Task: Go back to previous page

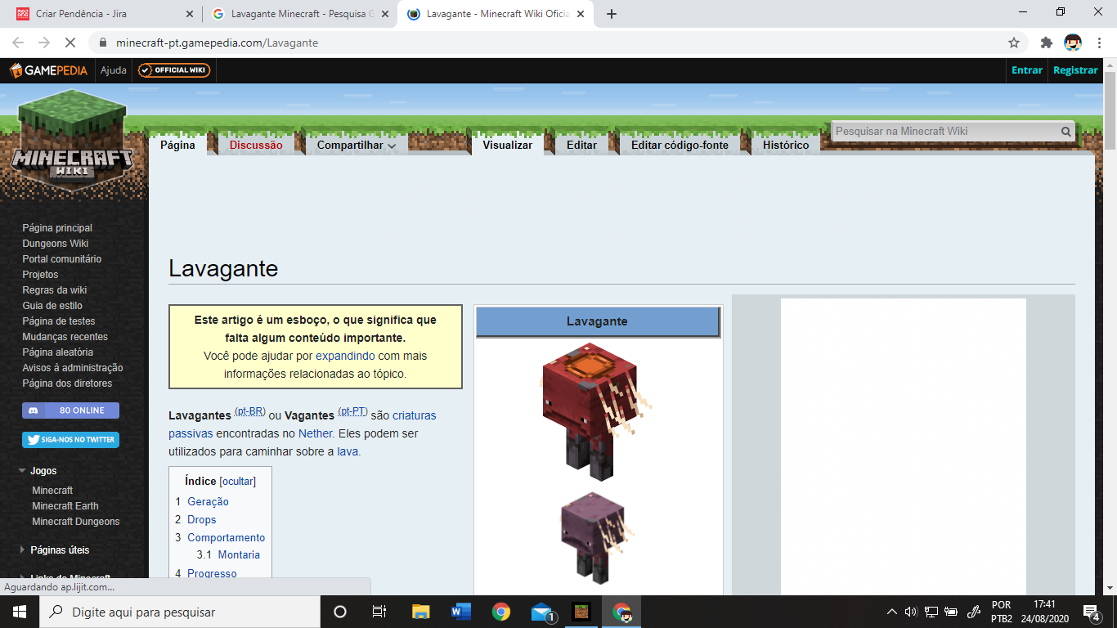Action: pos(18,43)
